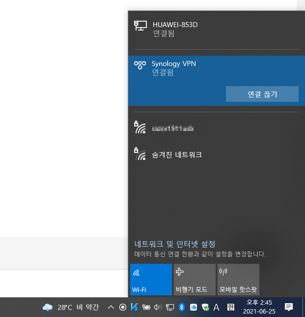Select the HUAWEI-853D ethernet connection
This screenshot has height=317, width=305.
click(217, 30)
